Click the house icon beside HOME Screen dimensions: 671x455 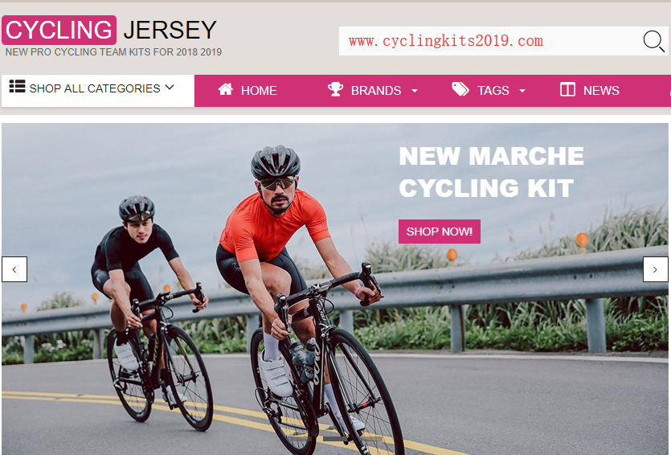[226, 89]
